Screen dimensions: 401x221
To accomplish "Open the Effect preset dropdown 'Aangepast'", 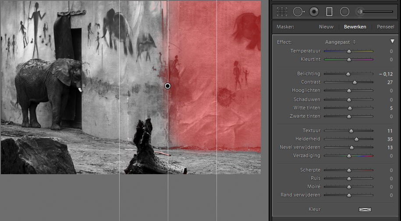I will coord(340,42).
